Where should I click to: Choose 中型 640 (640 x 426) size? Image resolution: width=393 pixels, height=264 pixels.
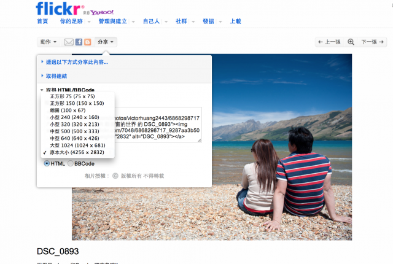[77, 138]
